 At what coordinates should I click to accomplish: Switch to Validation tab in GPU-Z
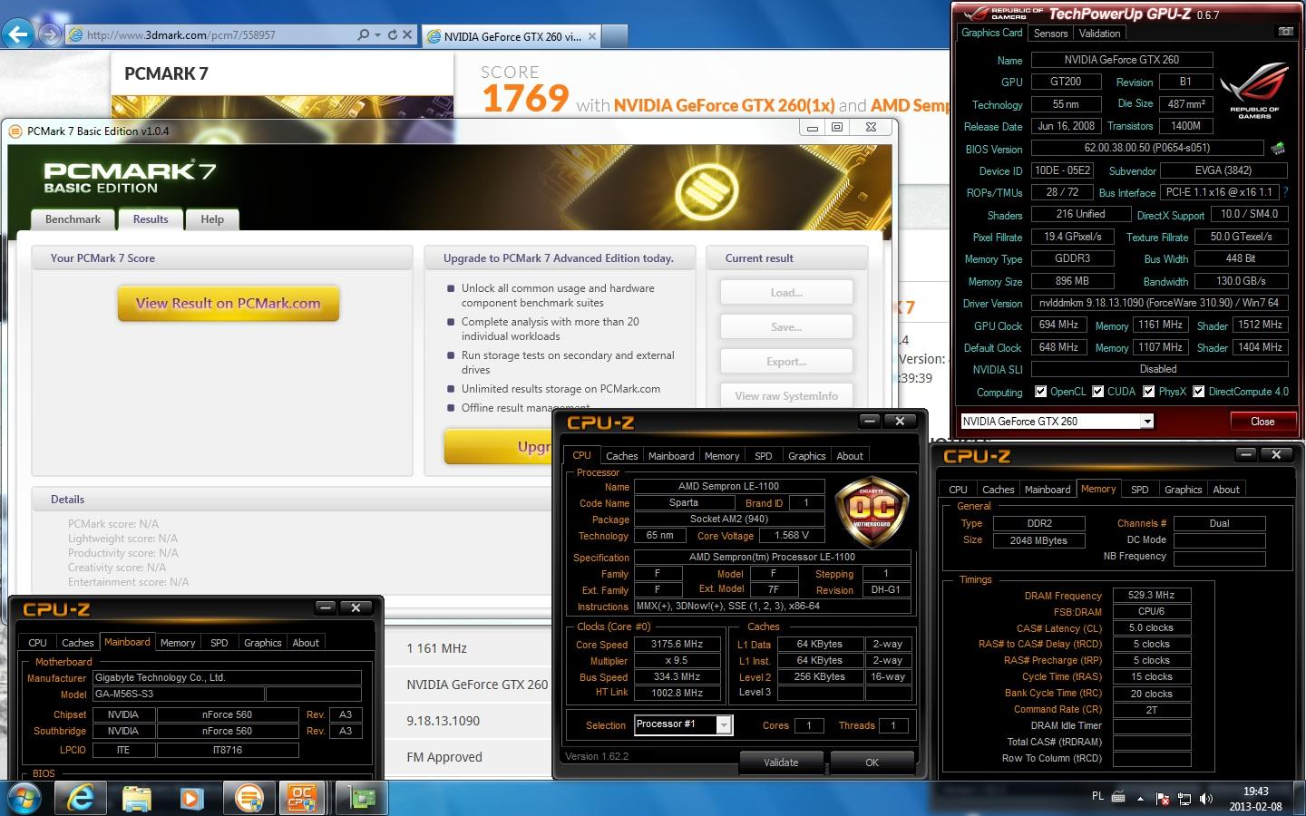coord(1099,33)
